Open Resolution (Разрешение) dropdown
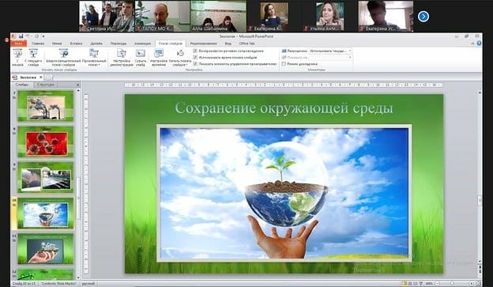Image resolution: width=493 pixels, height=287 pixels. pos(330,51)
